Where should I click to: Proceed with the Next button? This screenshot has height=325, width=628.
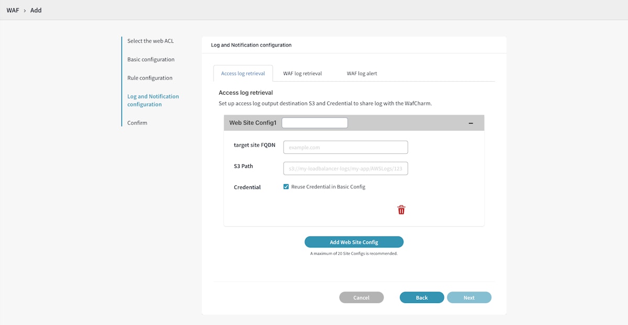(x=469, y=297)
